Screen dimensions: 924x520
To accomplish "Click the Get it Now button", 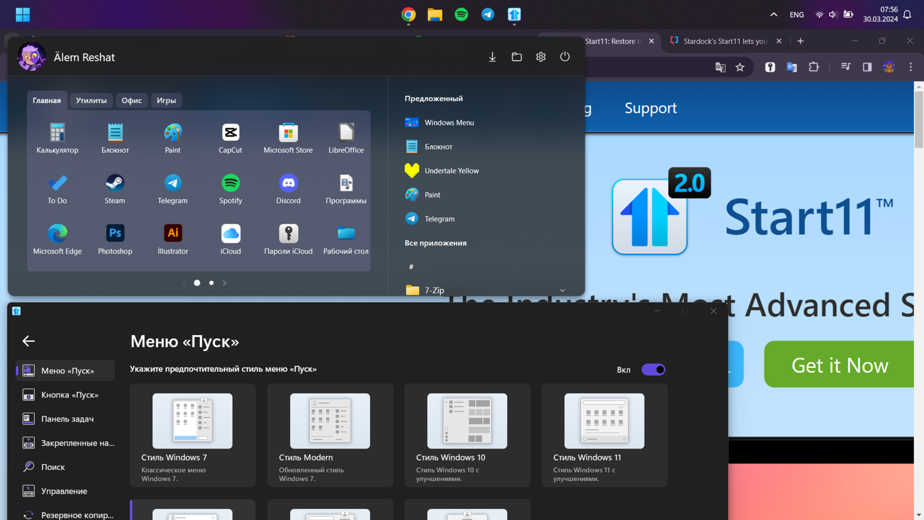I will pos(839,365).
